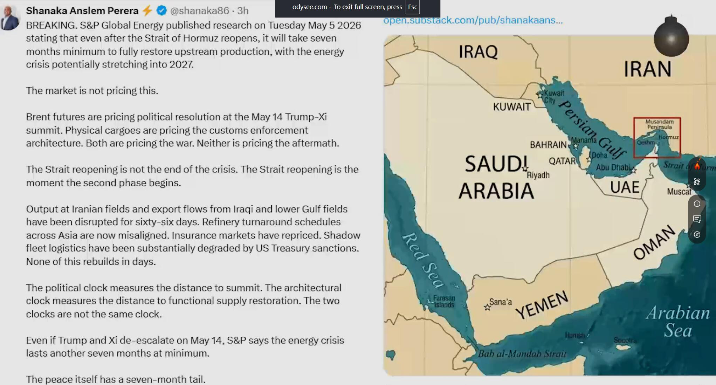716x385 pixels.
Task: Click the OMAN label on the map
Action: pyautogui.click(x=654, y=242)
